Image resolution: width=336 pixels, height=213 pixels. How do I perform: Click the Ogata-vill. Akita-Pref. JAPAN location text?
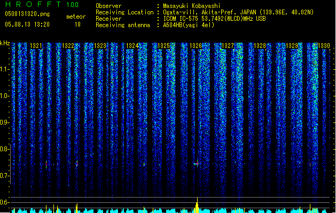pos(238,12)
